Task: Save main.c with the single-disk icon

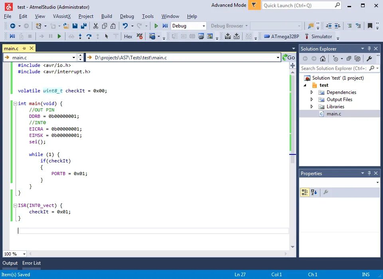Action: click(x=75, y=26)
